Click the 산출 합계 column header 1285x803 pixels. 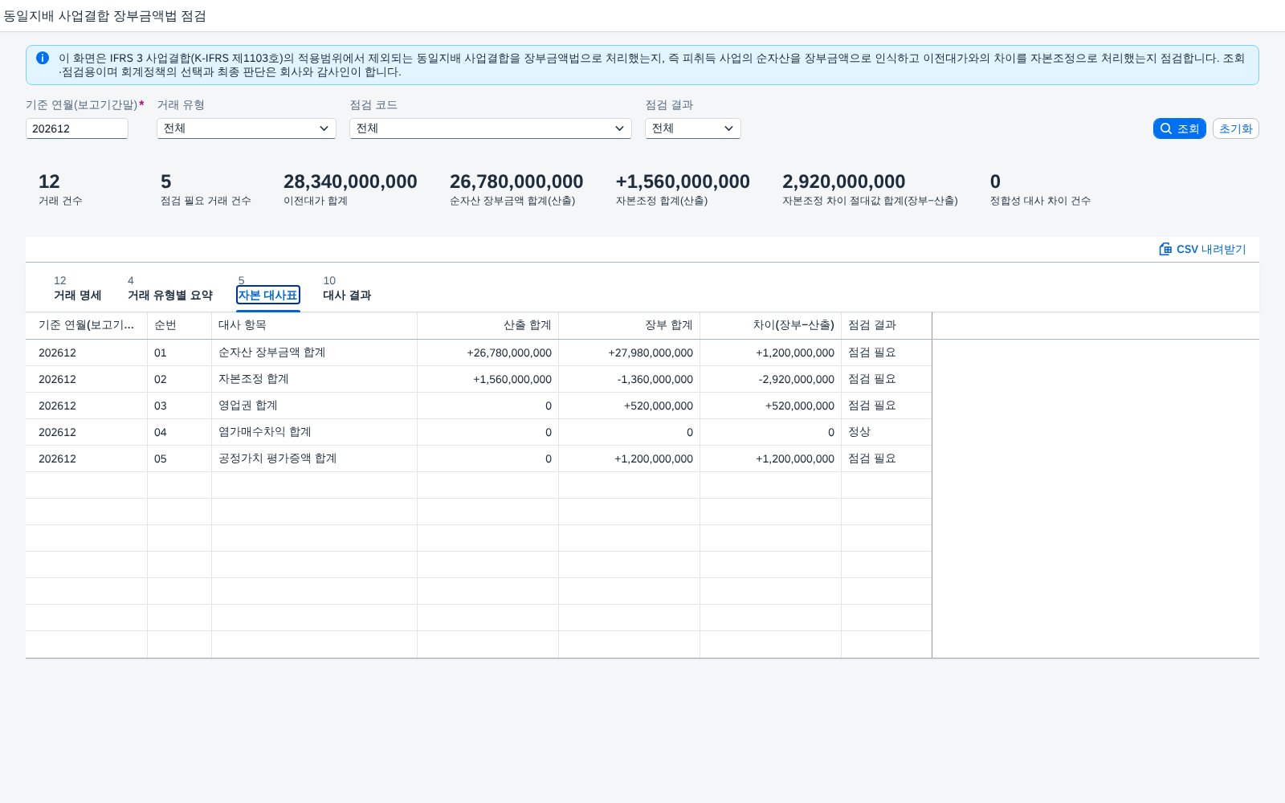pos(487,325)
